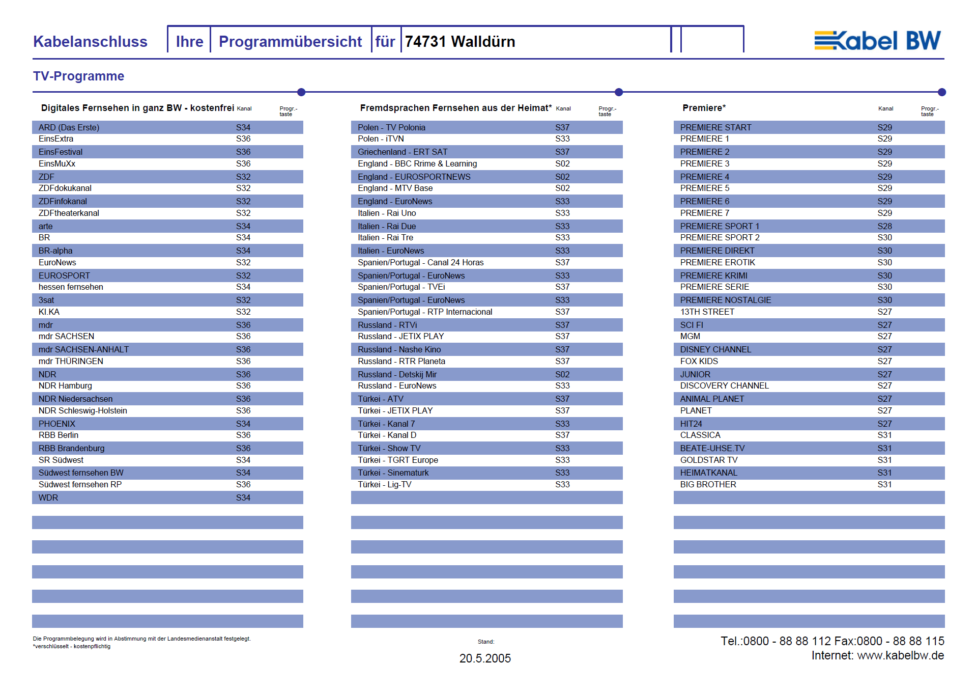Select the PREMIERE SPORT 1 row
This screenshot has height=691, width=976.
(x=809, y=226)
